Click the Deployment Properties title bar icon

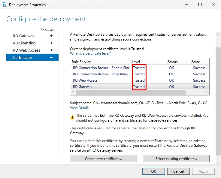pos(5,5)
